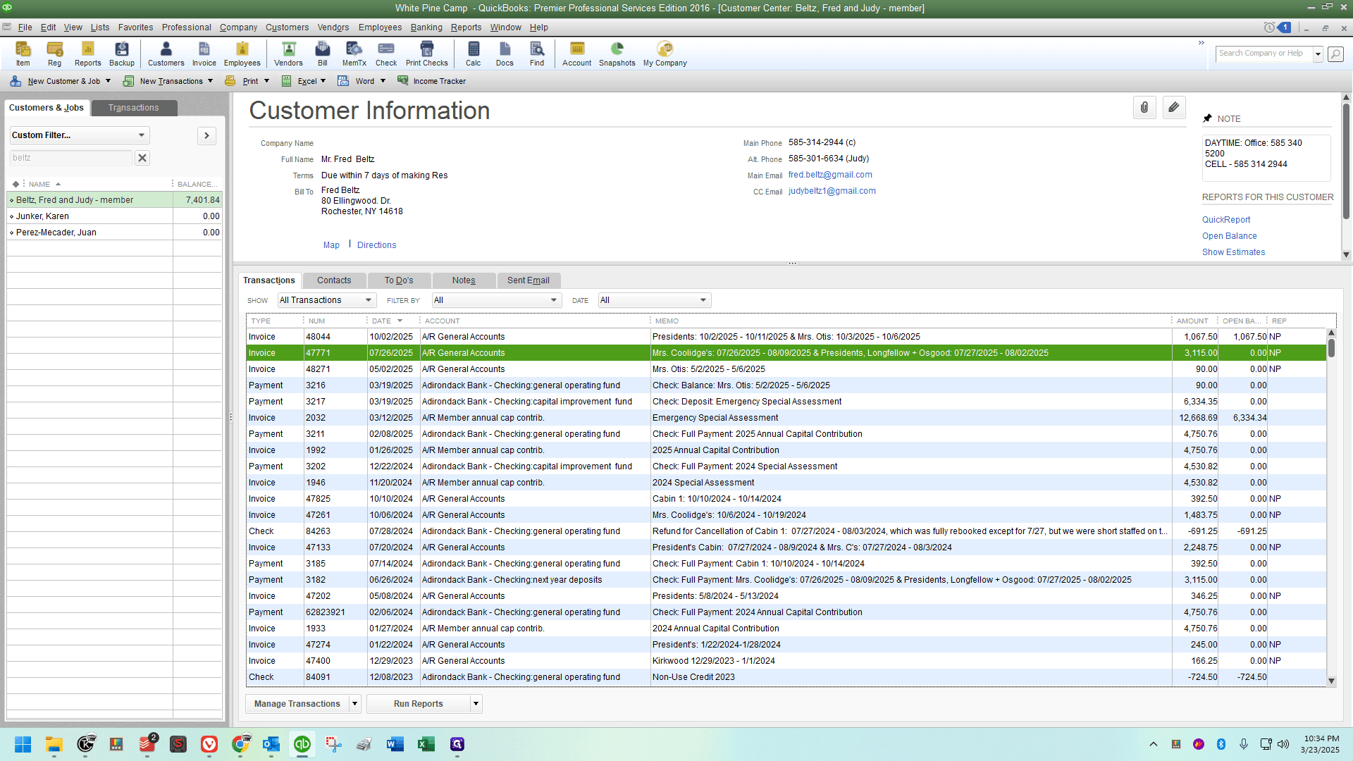
Task: Open the Snapshots icon
Action: 617,54
